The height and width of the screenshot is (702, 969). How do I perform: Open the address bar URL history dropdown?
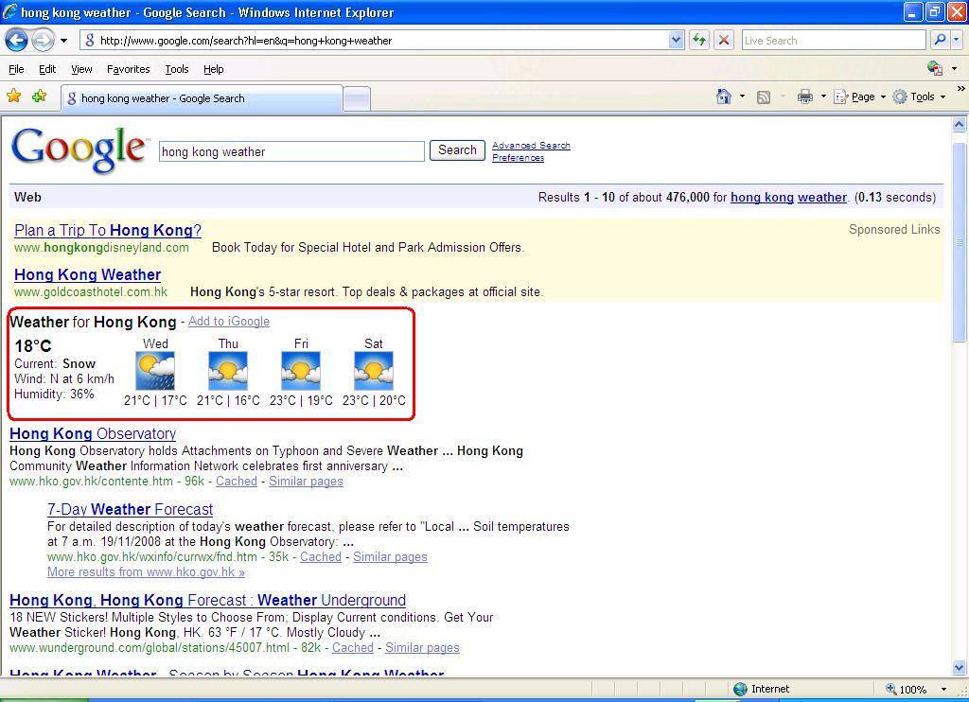pyautogui.click(x=676, y=40)
